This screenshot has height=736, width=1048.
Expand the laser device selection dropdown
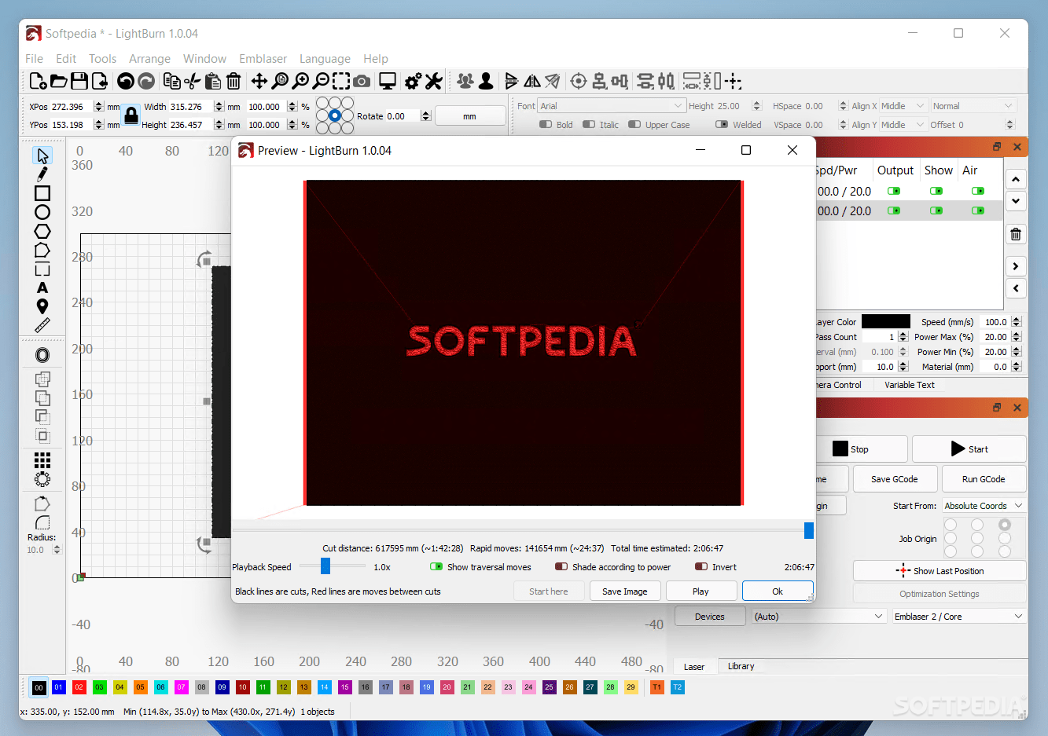[x=958, y=616]
